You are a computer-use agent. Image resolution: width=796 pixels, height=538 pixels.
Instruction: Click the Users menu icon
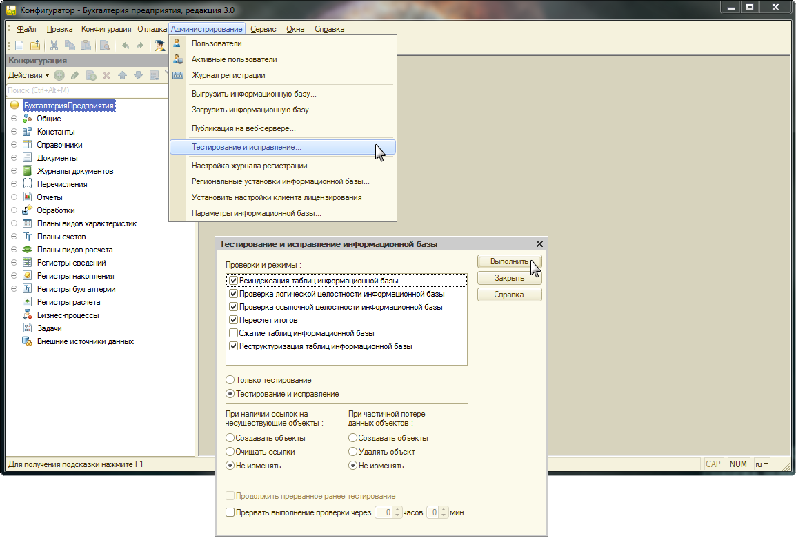[x=177, y=43]
